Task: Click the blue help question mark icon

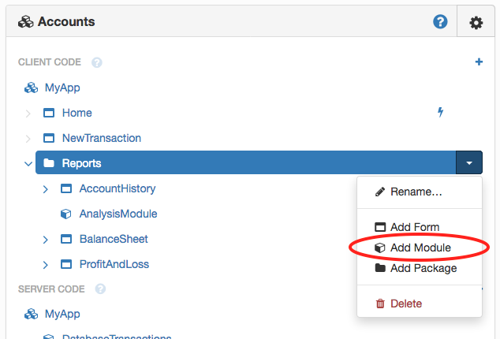Action: pyautogui.click(x=441, y=22)
